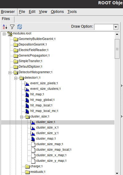The image size is (123, 175).
Task: Collapse the DetectorHistogrammer folder
Action: pos(10,73)
